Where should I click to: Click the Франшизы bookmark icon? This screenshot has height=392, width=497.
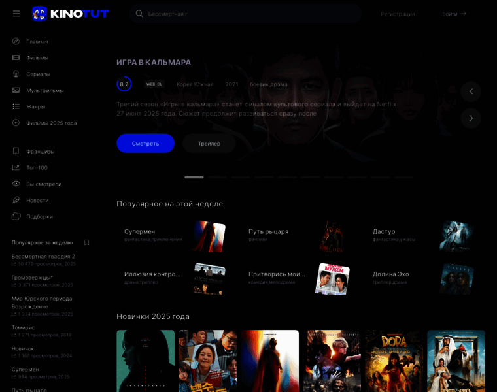pos(16,151)
